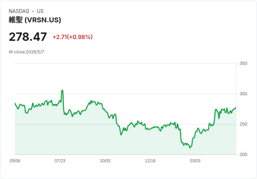Click the chart line's starting point
This screenshot has width=257, height=179.
tap(15, 104)
